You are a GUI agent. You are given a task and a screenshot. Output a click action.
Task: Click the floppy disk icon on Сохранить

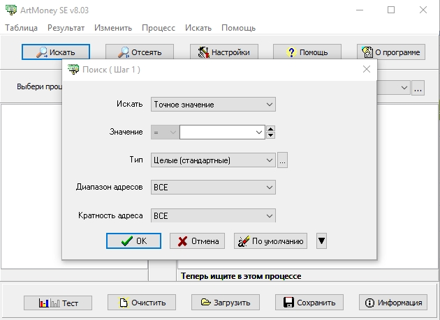[x=288, y=303]
